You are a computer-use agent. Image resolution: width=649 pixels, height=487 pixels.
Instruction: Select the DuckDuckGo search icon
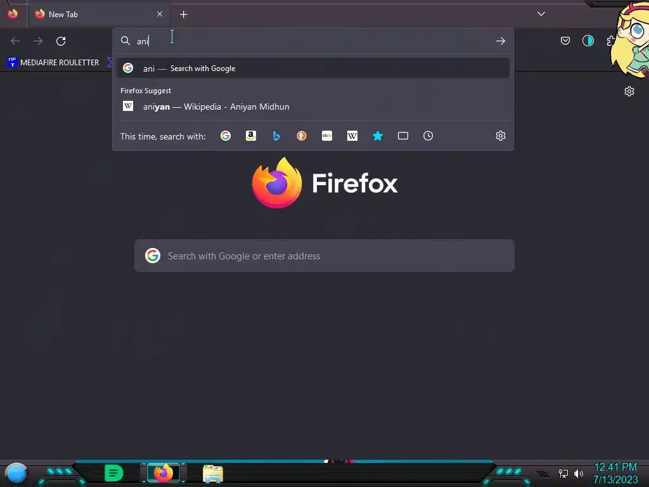[x=302, y=136]
